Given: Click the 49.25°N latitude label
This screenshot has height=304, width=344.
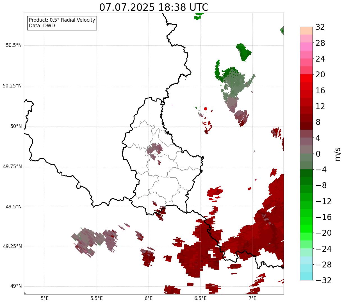Looking at the screenshot, I should (12, 247).
